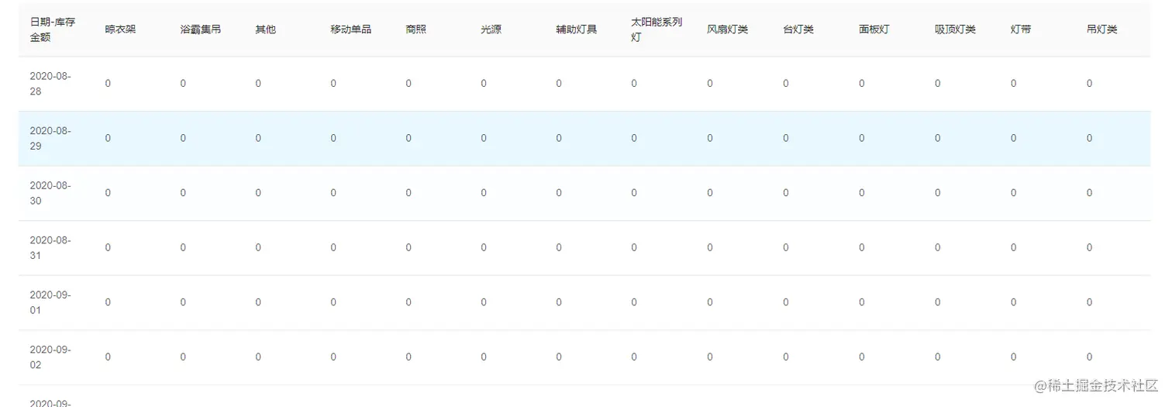The width and height of the screenshot is (1172, 407).
Task: Select 灯带 value in 2020-08-31 row
Action: point(1013,247)
